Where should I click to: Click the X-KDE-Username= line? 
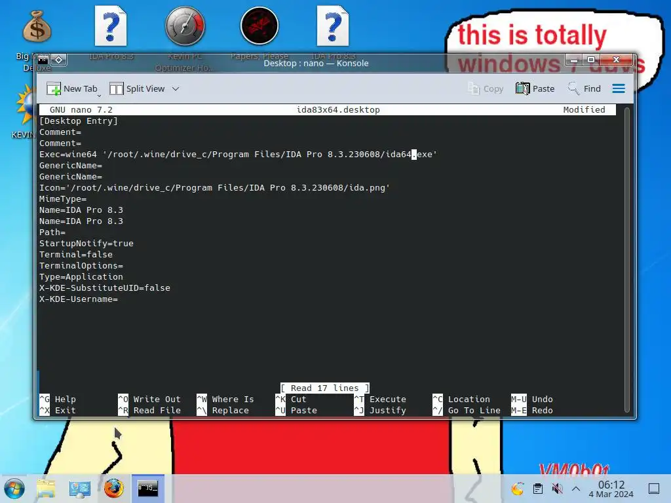[79, 299]
